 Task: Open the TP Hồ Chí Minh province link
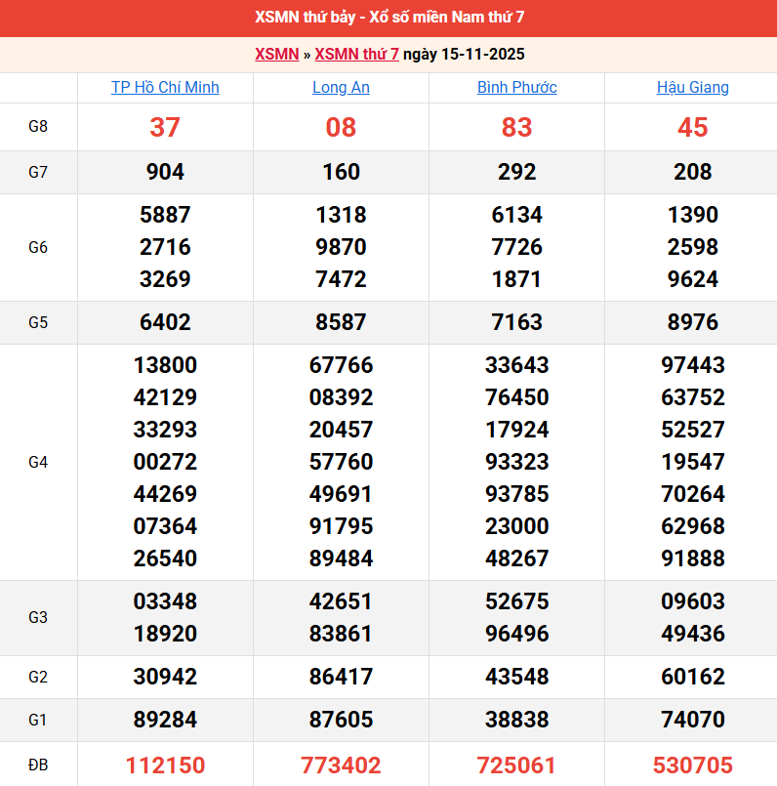pos(165,88)
